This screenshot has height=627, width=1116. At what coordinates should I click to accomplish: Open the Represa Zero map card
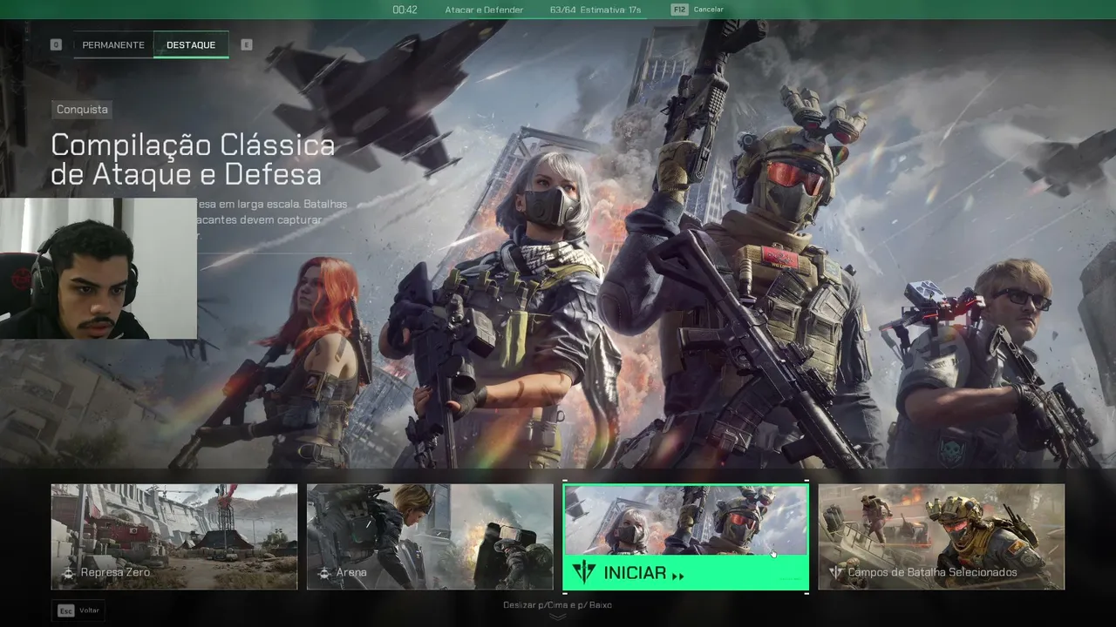point(174,536)
